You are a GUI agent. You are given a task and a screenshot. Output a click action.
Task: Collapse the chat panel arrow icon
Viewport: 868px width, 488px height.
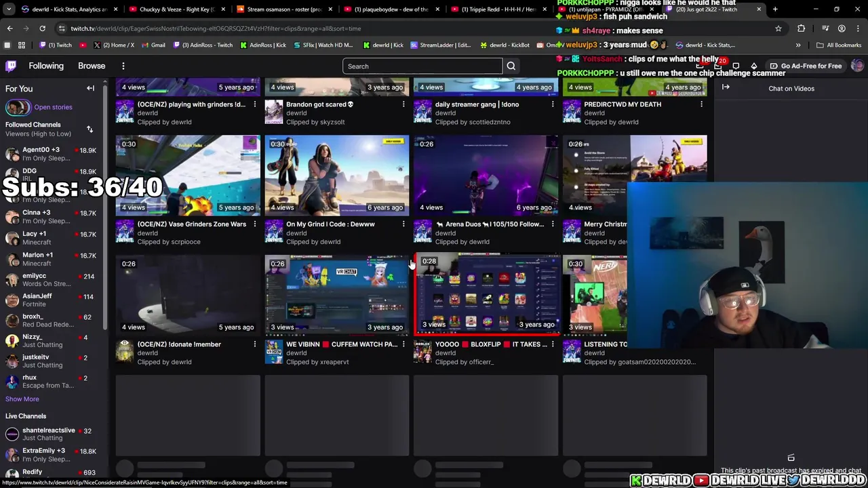tap(726, 87)
